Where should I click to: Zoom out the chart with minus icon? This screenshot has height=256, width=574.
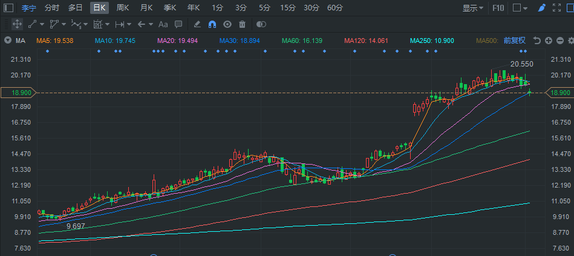click(559, 41)
